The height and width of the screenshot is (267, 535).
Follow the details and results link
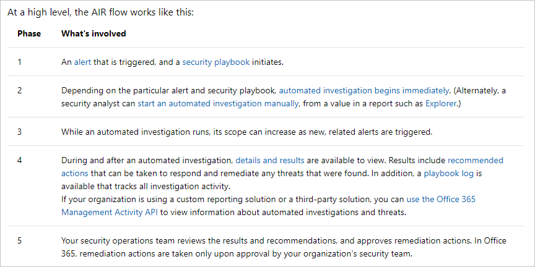click(x=270, y=160)
